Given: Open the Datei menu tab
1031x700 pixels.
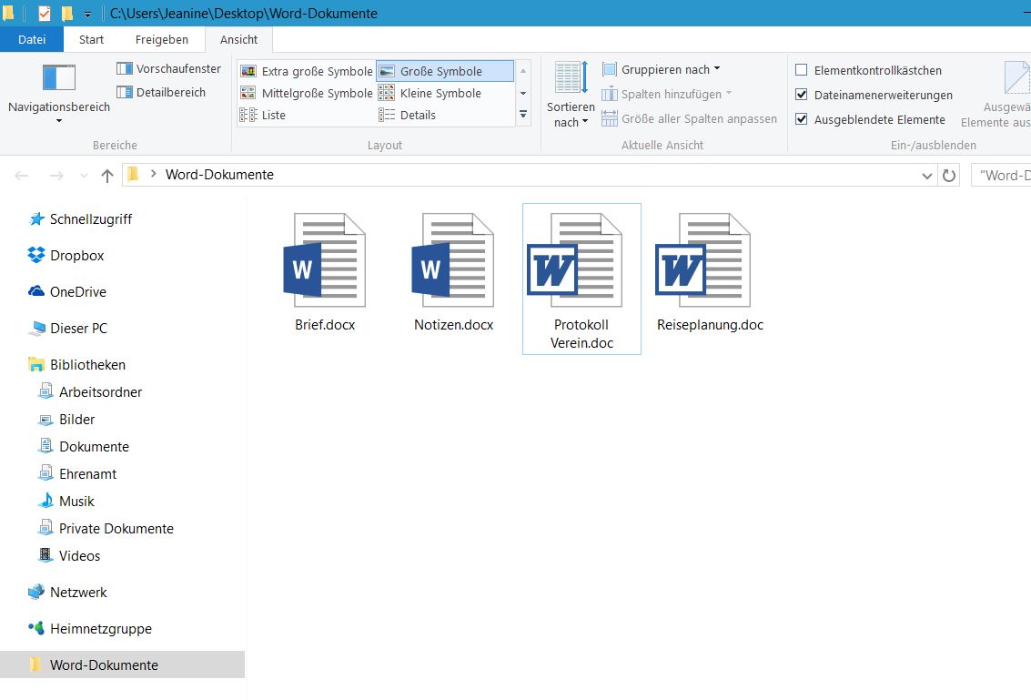Looking at the screenshot, I should point(32,39).
